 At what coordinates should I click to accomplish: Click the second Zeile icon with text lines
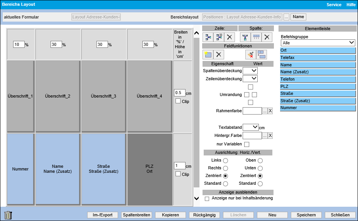pos(219,37)
